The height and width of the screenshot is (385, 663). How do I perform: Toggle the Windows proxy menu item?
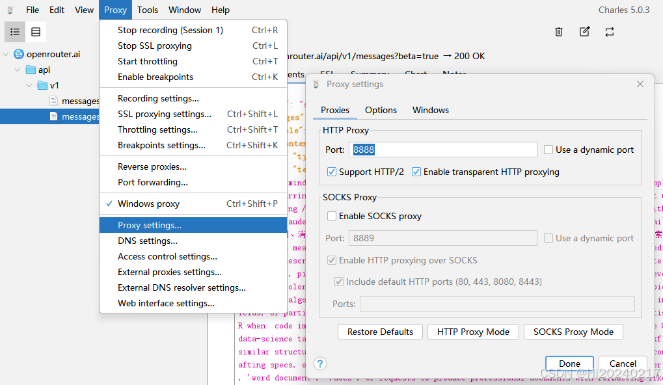click(x=193, y=204)
